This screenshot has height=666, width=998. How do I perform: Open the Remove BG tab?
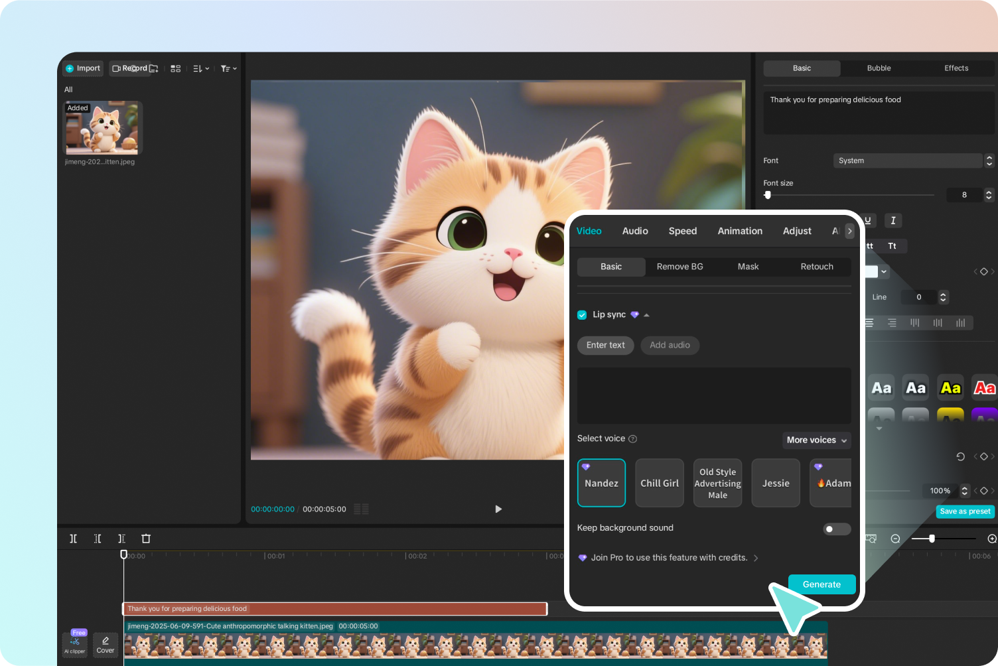[x=679, y=267]
